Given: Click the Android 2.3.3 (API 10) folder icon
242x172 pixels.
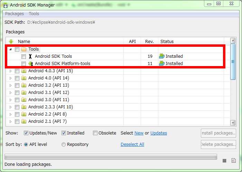Looking at the screenshot, I should [24, 107].
